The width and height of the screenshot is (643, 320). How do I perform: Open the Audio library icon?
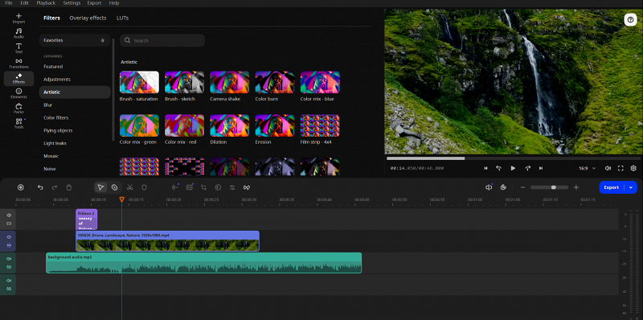tap(18, 33)
